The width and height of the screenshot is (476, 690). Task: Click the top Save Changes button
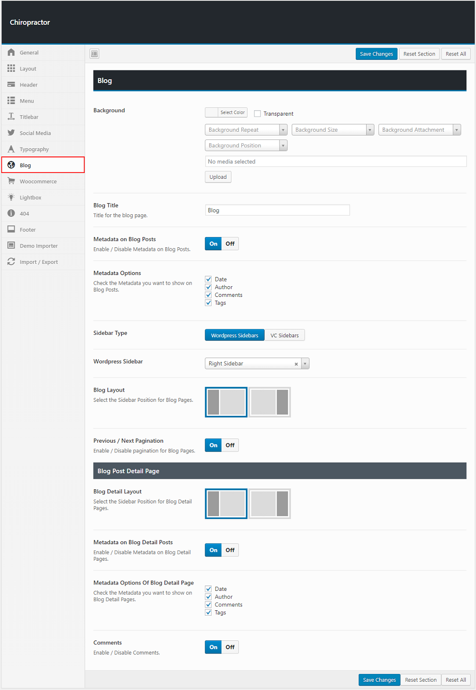coord(376,54)
